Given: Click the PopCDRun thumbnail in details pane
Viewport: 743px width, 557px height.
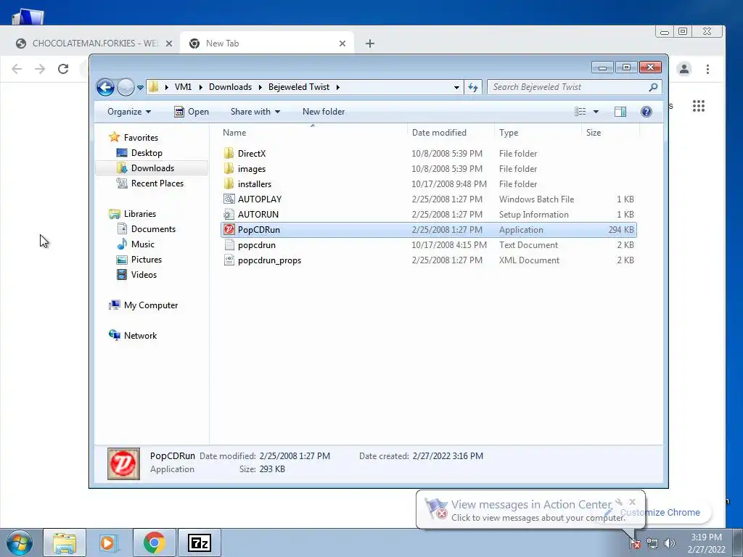Looking at the screenshot, I should [x=123, y=463].
